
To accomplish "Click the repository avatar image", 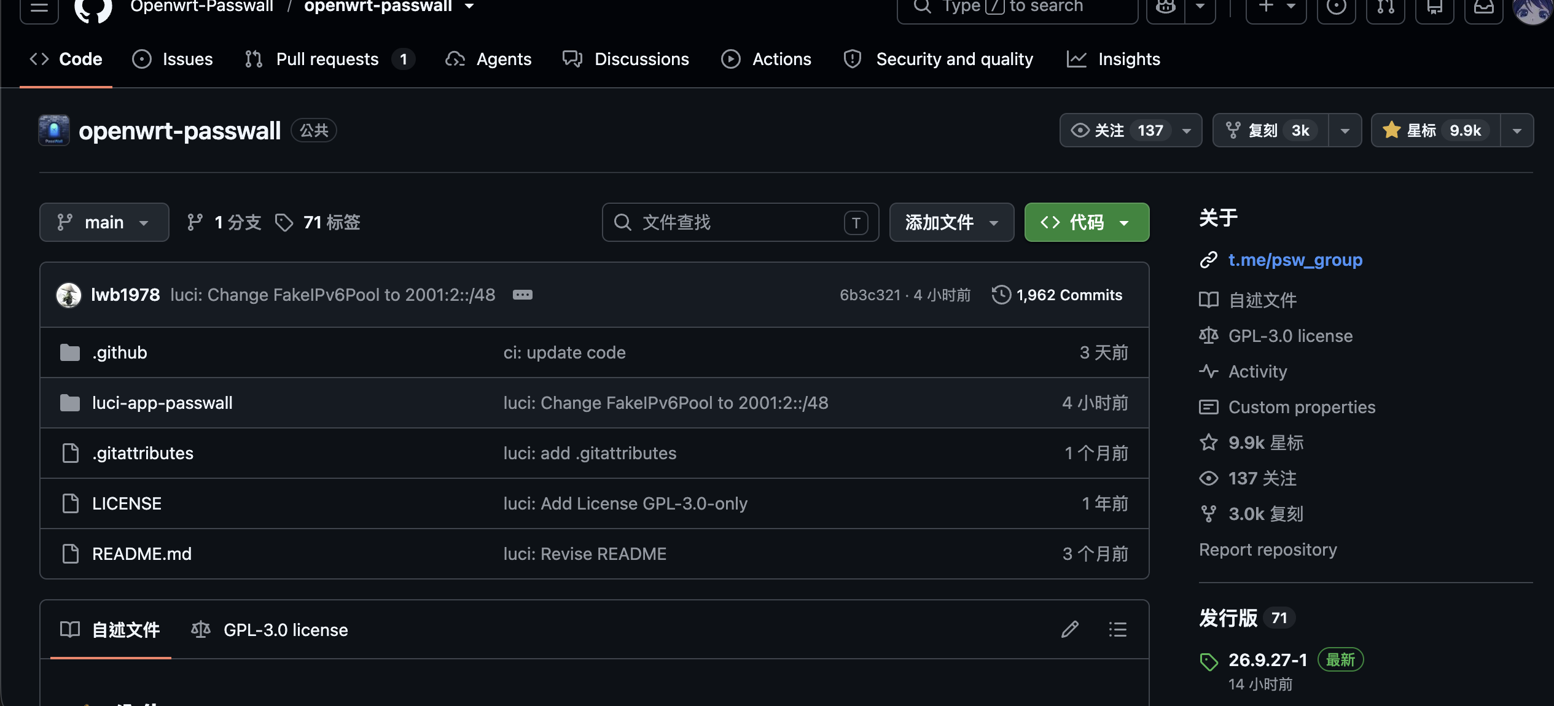I will 54,130.
